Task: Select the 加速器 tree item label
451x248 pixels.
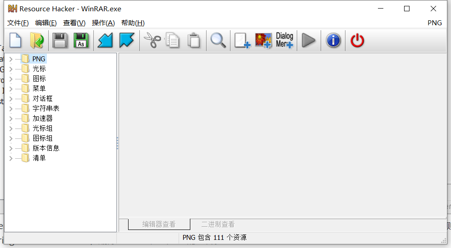Action: pos(42,118)
